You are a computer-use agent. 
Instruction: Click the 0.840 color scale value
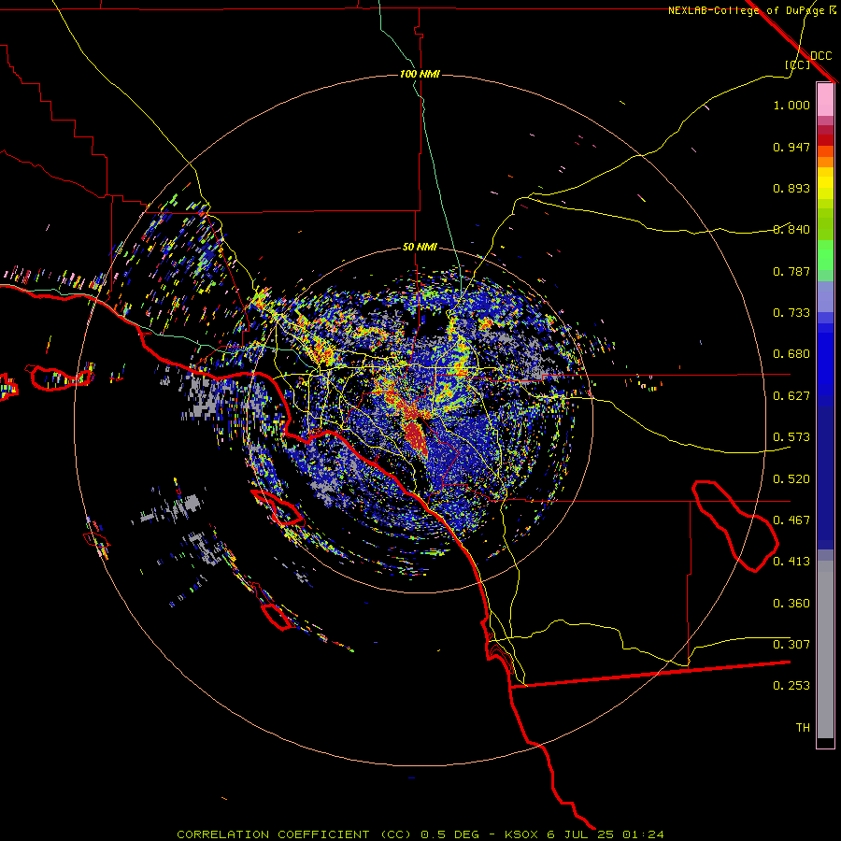(x=791, y=230)
